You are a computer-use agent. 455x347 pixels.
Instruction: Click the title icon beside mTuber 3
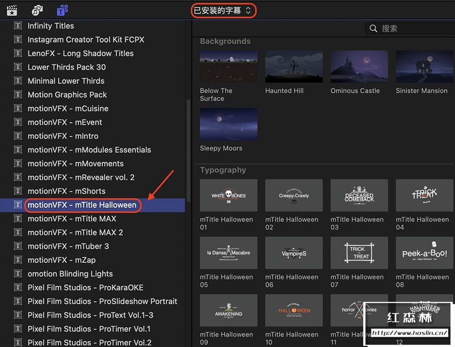18,246
